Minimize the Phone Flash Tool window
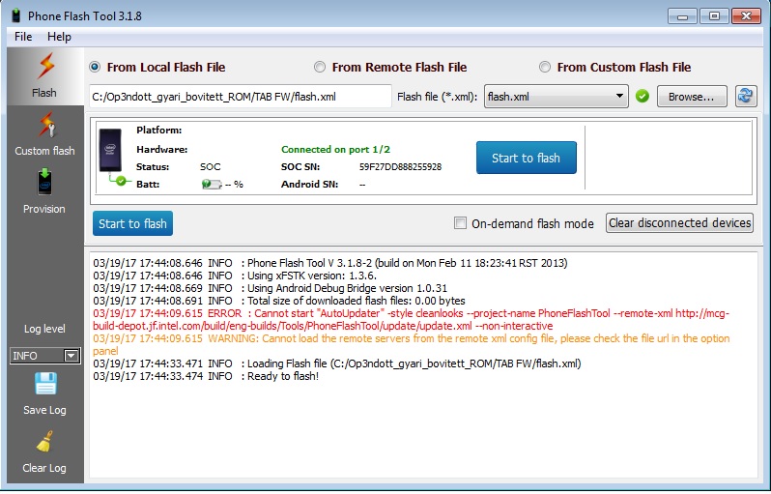 (682, 16)
